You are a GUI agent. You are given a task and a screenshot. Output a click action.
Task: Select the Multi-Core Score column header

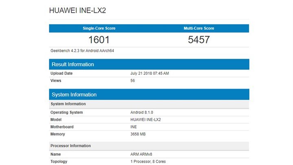(199, 29)
